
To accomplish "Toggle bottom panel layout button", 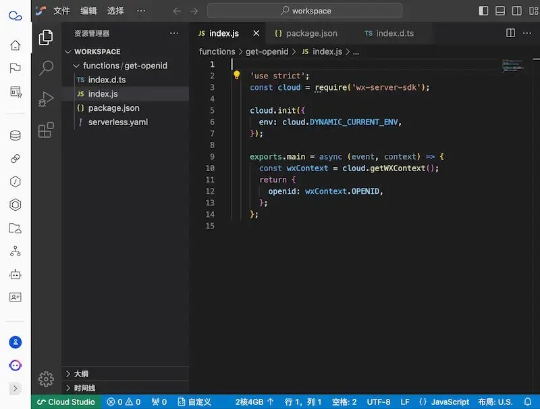I will tap(500, 11).
